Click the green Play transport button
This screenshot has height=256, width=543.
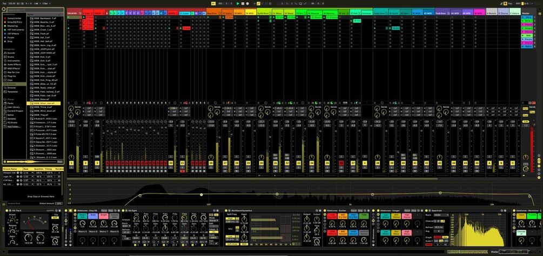(x=238, y=3)
